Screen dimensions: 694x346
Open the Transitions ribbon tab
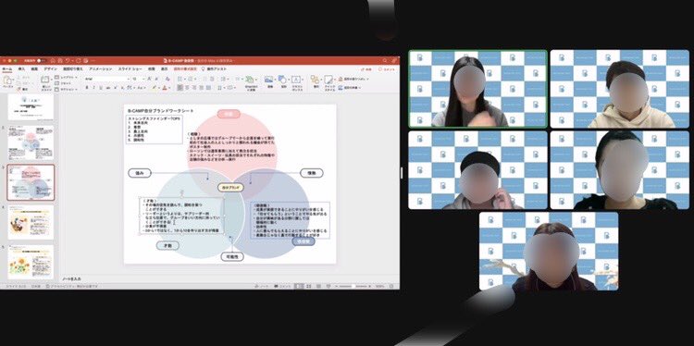72,69
